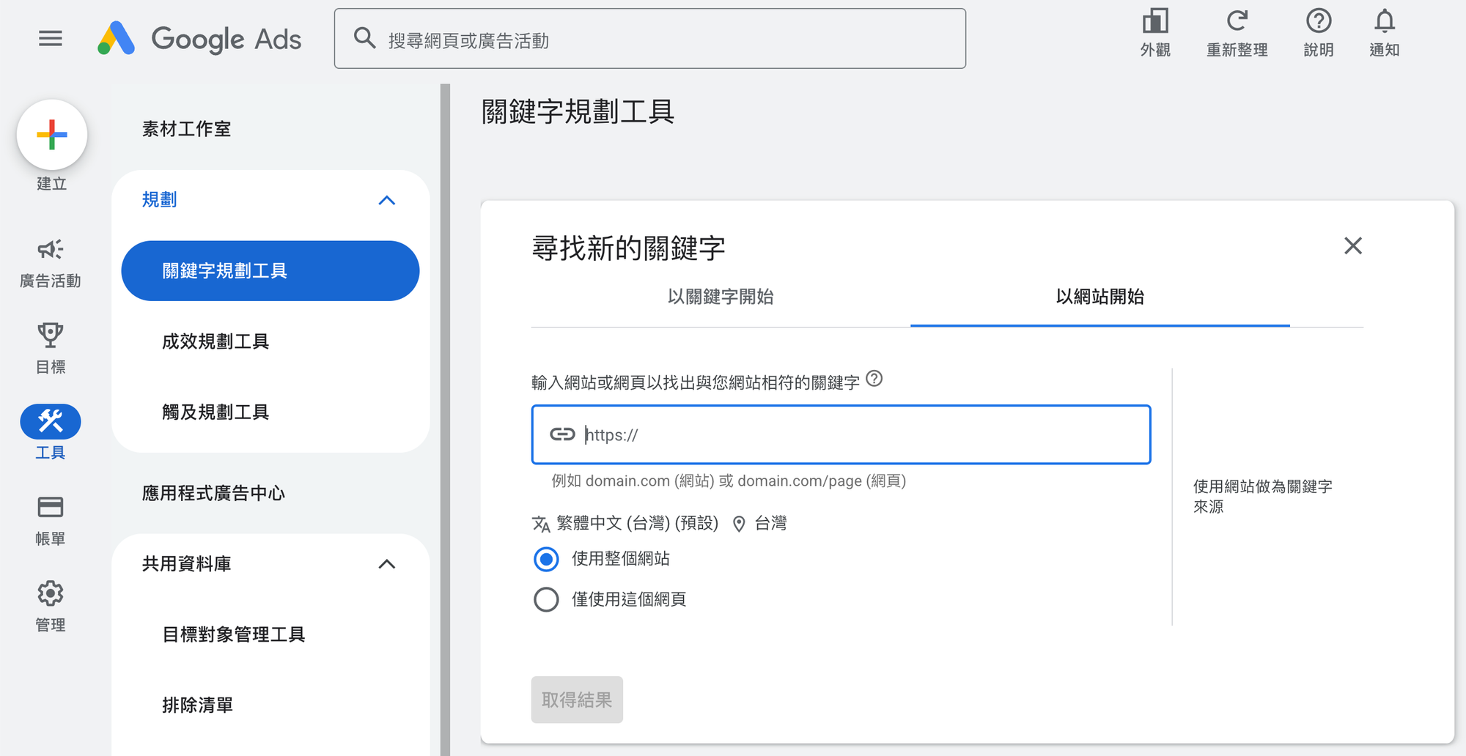The image size is (1466, 756).
Task: Switch to the 以關鍵字開始 tab
Action: pos(720,297)
